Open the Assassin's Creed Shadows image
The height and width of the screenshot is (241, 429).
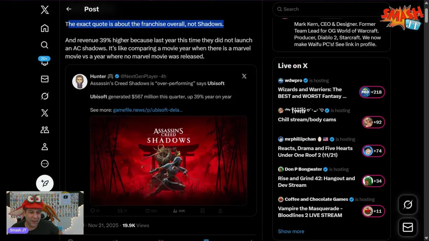click(x=168, y=160)
